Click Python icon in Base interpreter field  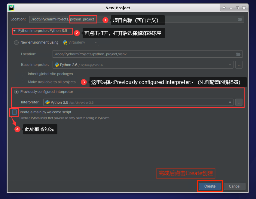tap(57, 65)
